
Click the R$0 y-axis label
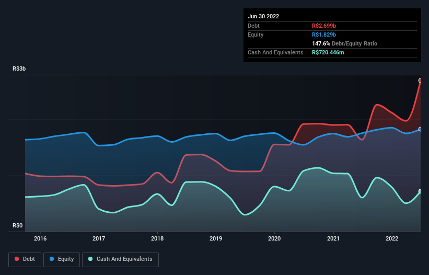coord(18,225)
